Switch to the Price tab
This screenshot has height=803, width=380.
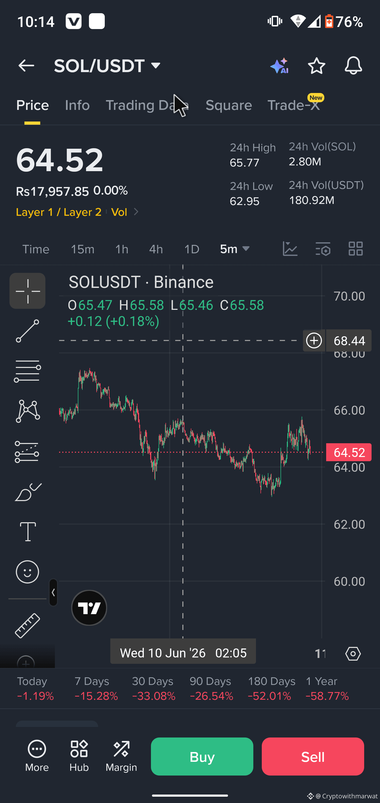click(x=32, y=105)
